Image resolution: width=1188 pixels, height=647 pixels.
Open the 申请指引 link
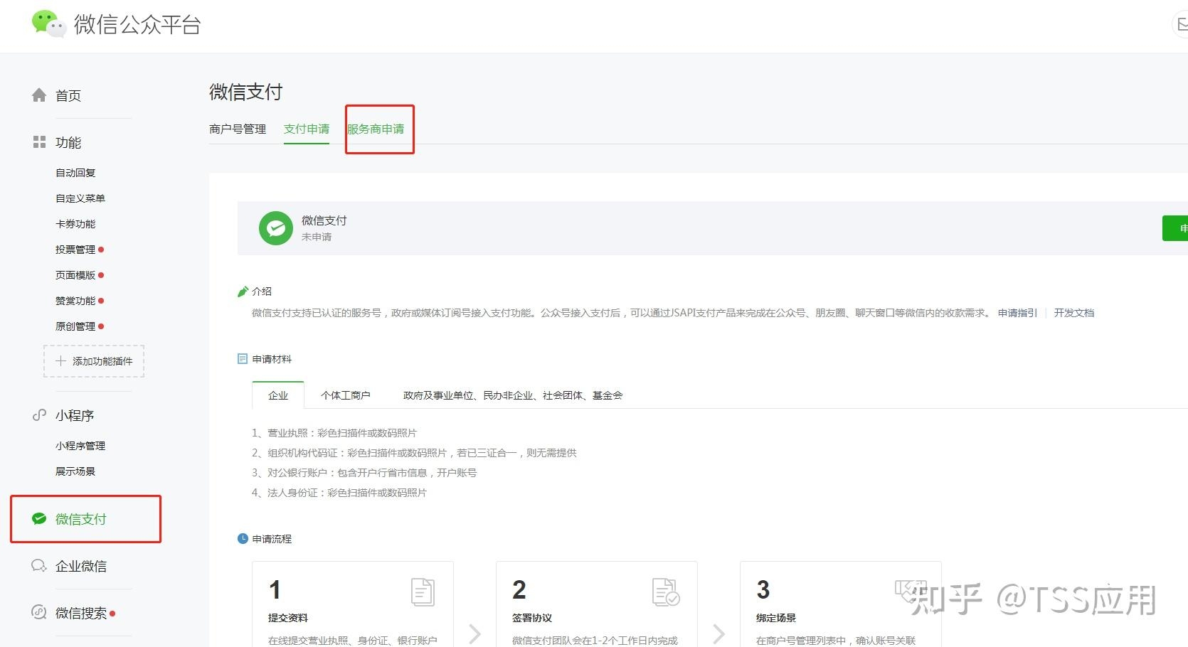(1017, 312)
